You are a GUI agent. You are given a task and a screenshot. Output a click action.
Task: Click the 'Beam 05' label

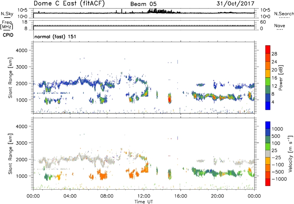143,4
